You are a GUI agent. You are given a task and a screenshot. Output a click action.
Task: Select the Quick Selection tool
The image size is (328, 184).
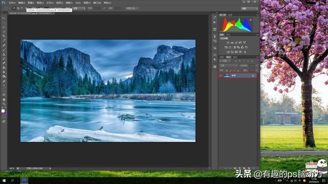[x=4, y=32]
